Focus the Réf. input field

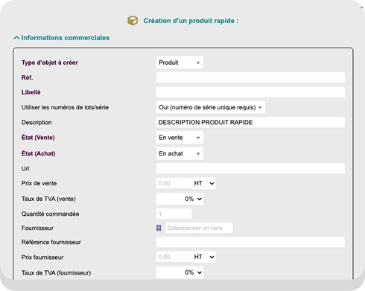(x=250, y=77)
